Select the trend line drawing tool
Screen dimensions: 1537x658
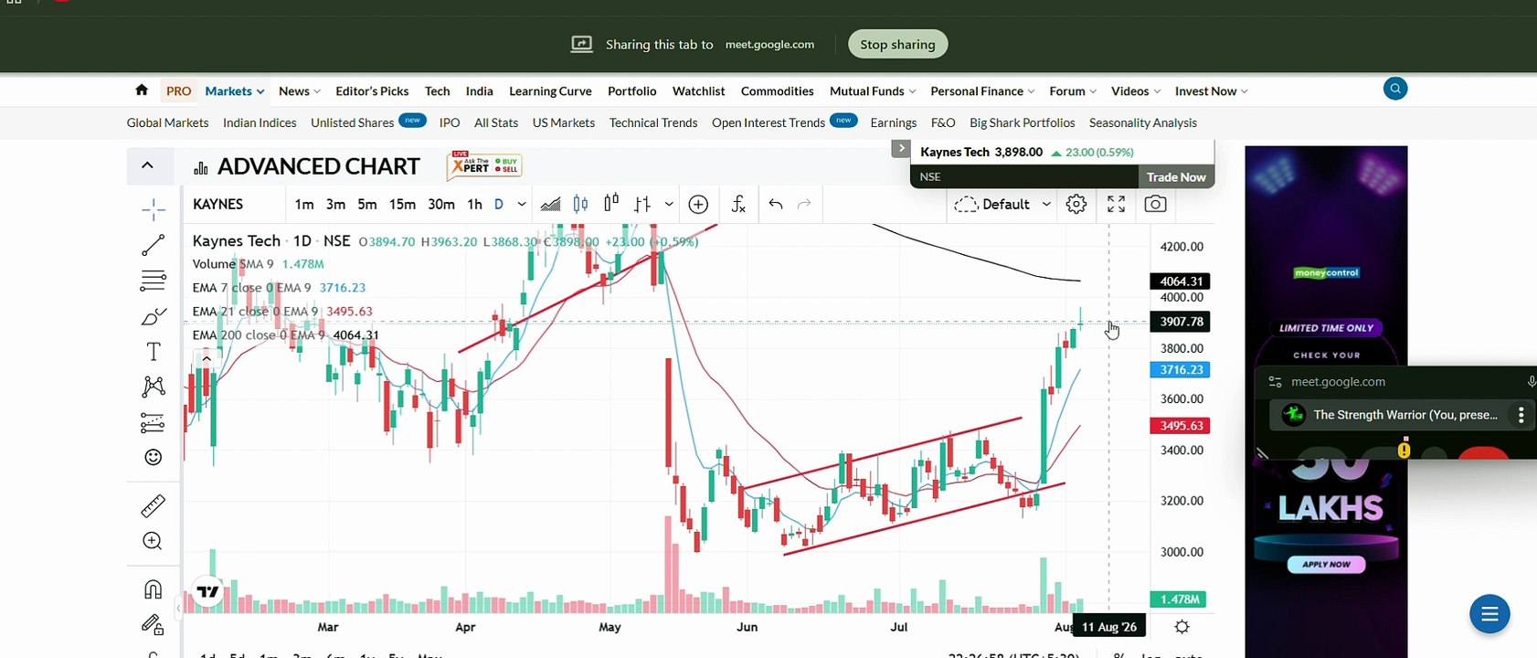coord(154,245)
